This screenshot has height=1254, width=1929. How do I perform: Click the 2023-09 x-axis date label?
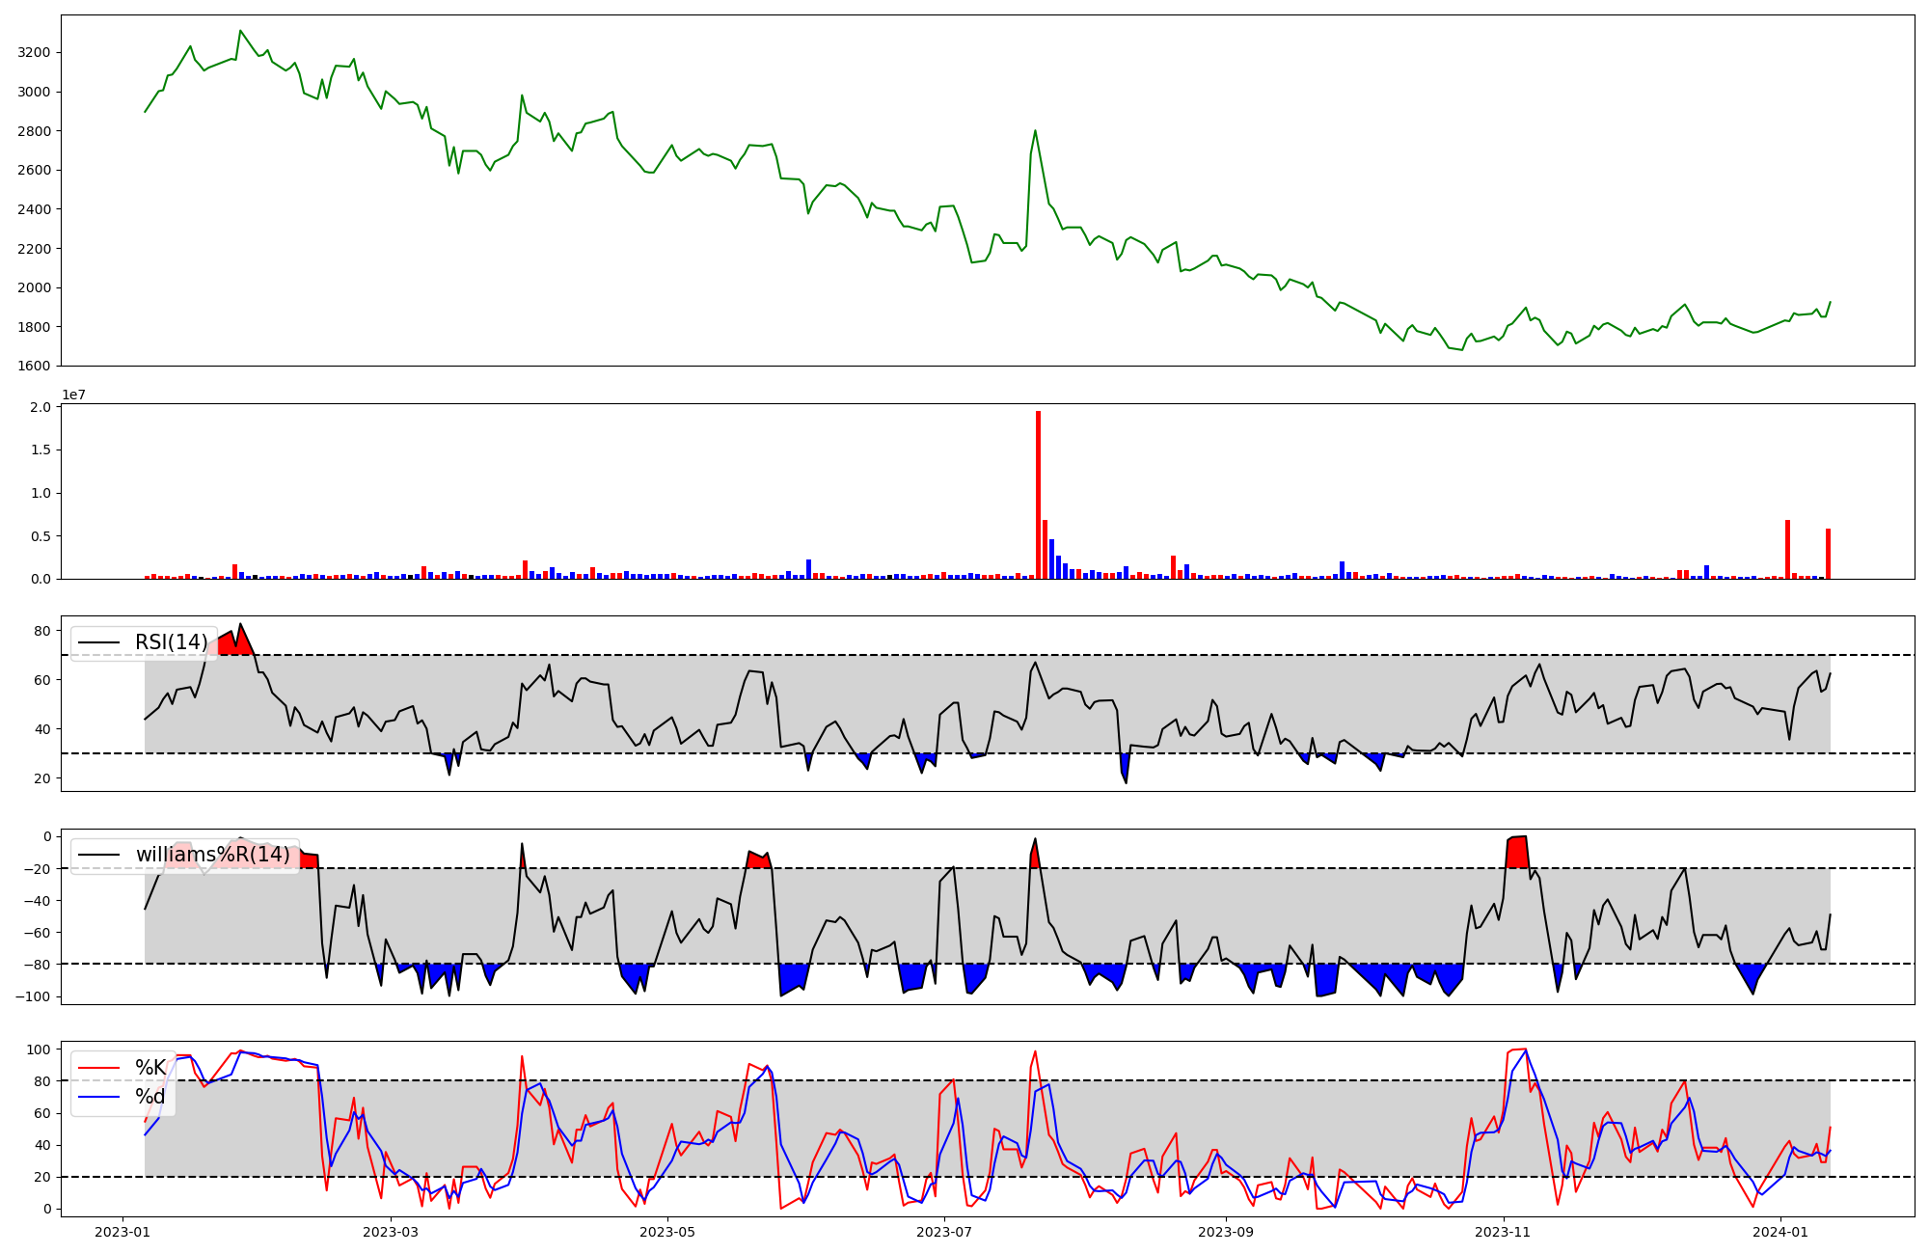pos(1225,1232)
